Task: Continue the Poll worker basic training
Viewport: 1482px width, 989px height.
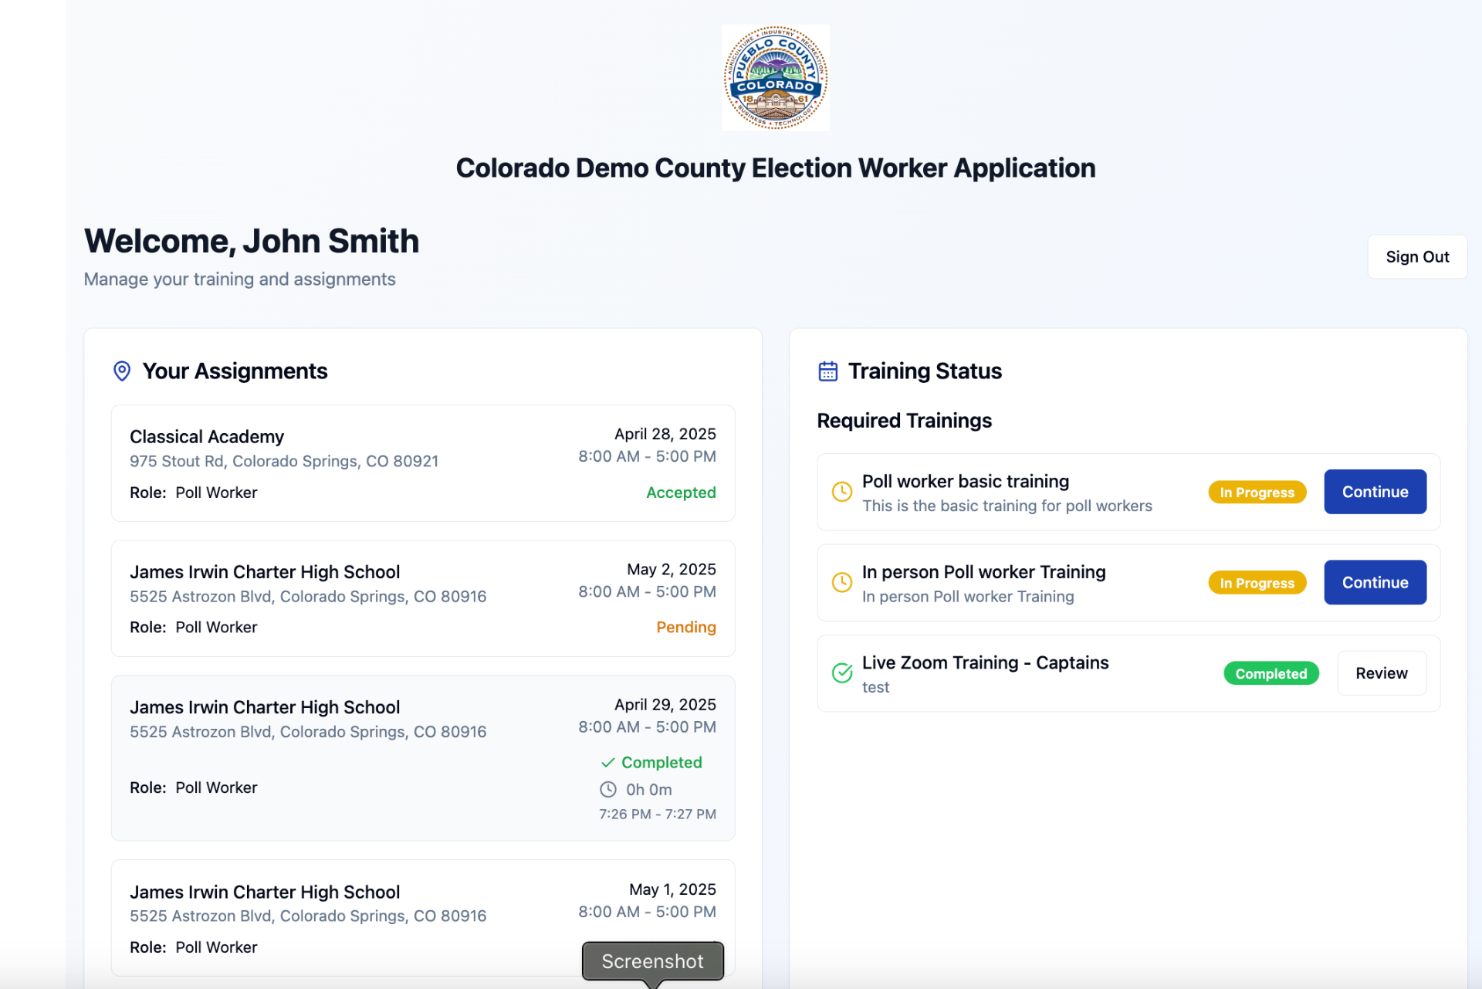Action: coord(1374,492)
